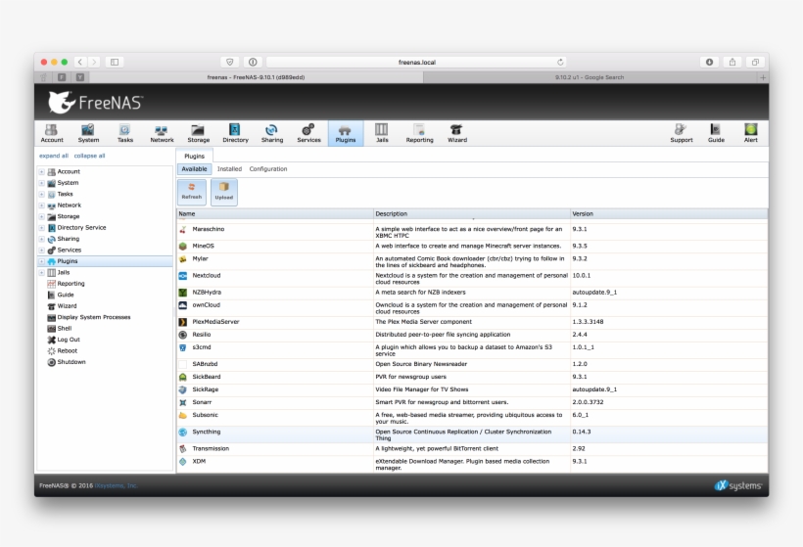The width and height of the screenshot is (803, 547).
Task: Select the ownCloud plugin row
Action: [x=472, y=308]
